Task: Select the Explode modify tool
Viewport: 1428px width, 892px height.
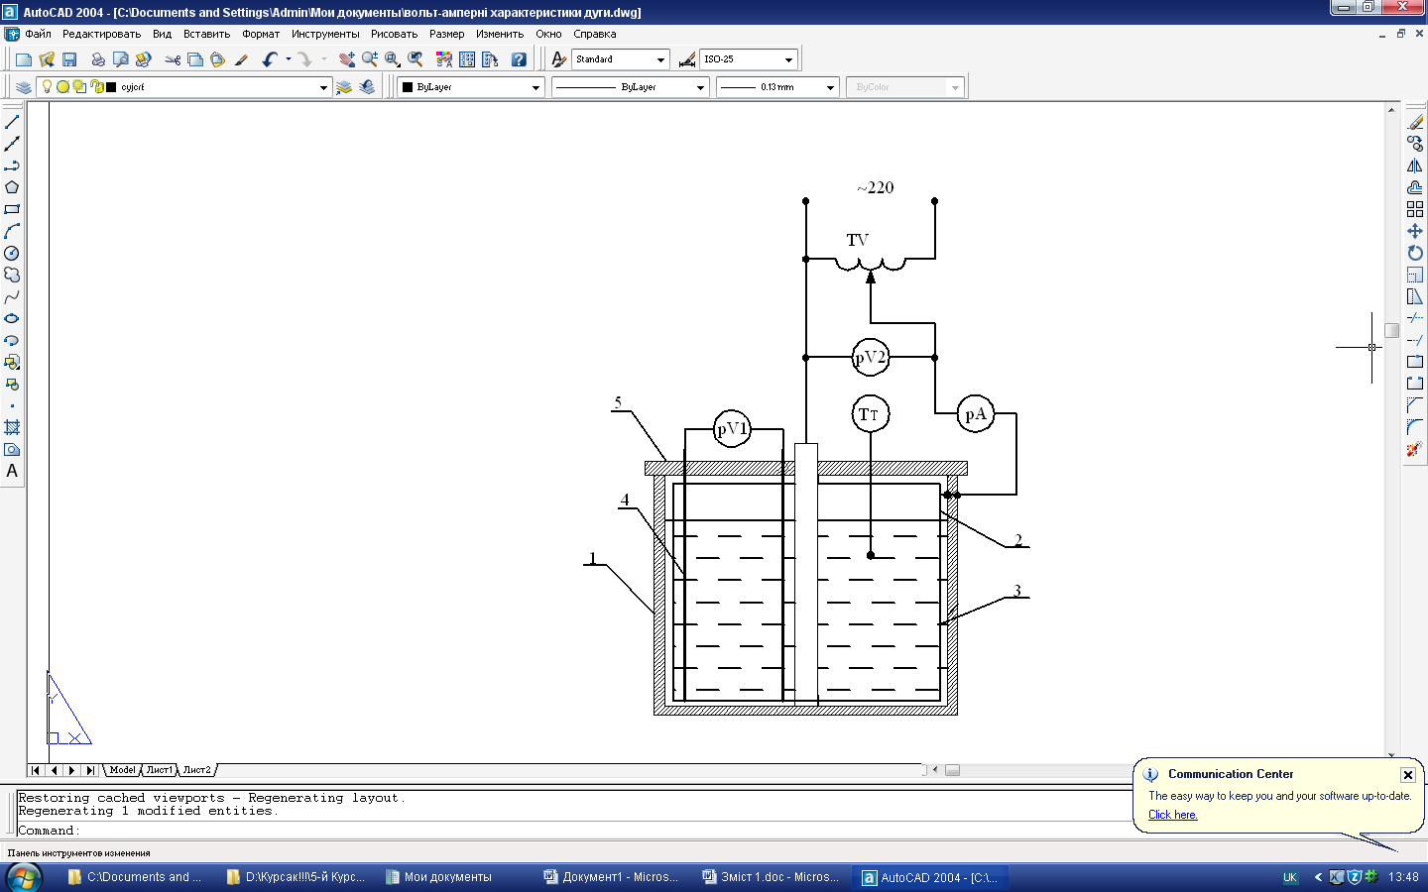Action: pos(1415,449)
